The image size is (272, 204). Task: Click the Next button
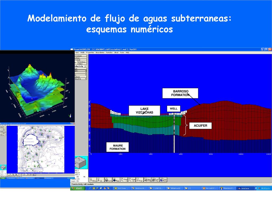[x=82, y=64]
